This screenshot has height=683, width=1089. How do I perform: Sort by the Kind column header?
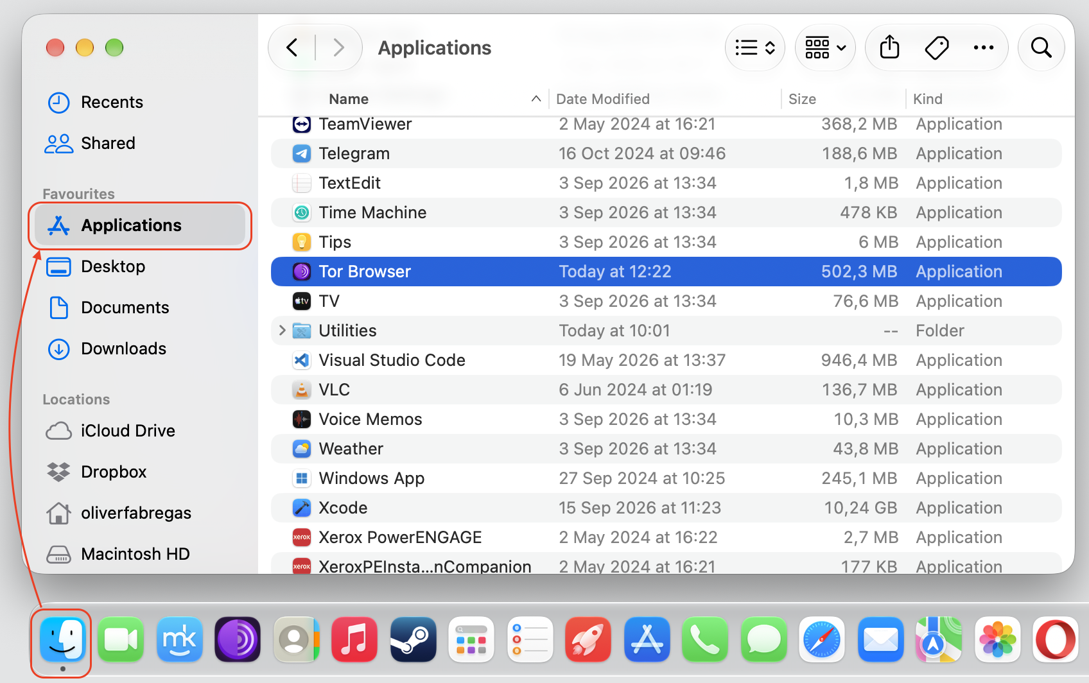pos(928,99)
